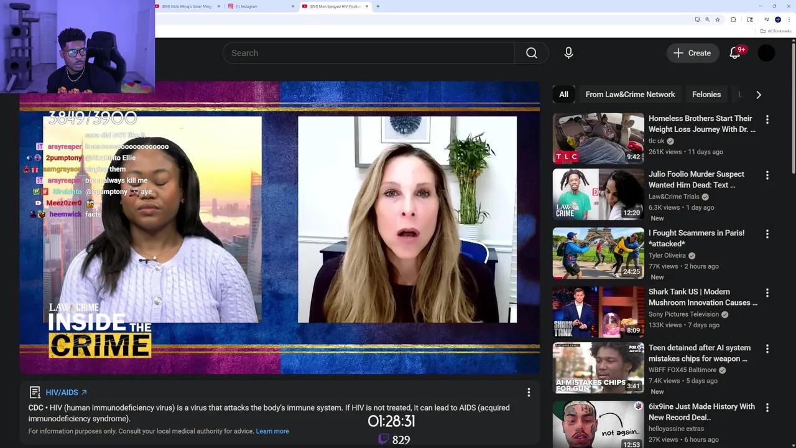Click the Inside the Crime logo overlay
The width and height of the screenshot is (796, 448).
coord(99,331)
